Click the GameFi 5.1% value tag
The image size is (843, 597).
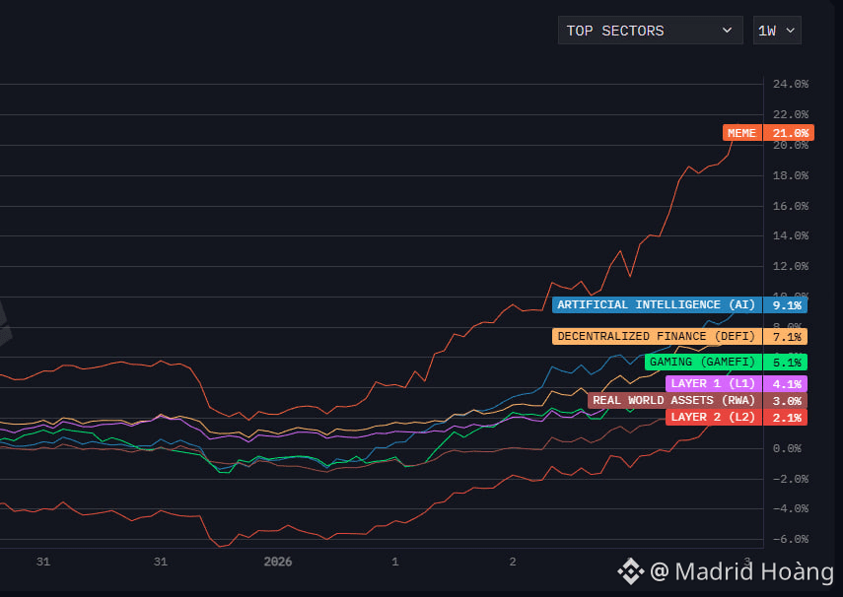click(786, 363)
